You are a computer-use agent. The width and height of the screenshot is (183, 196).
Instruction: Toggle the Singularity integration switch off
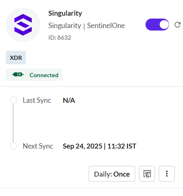157,24
